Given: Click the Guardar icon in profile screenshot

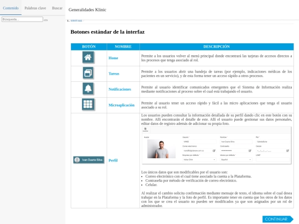Looking at the screenshot, I should click(x=145, y=129).
